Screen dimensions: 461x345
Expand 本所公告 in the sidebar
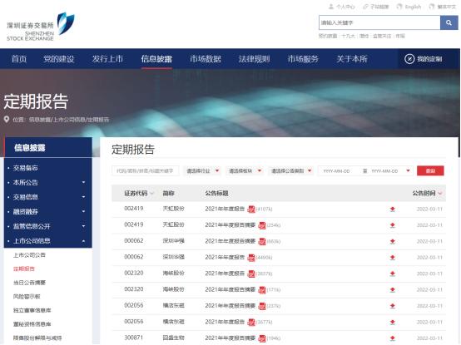click(x=83, y=182)
